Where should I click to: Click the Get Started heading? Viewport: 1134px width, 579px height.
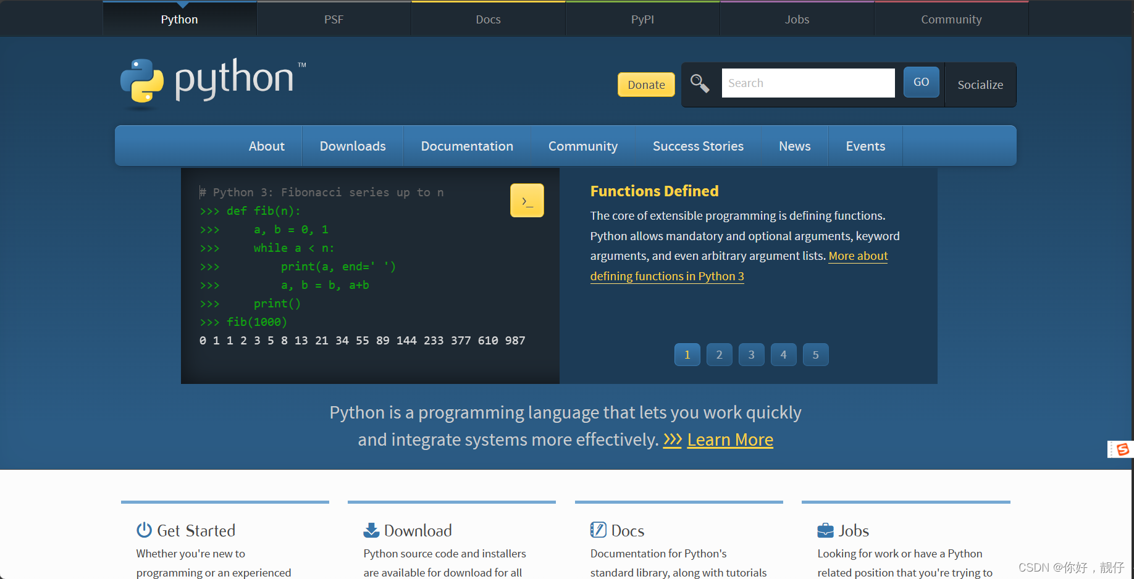tap(196, 530)
